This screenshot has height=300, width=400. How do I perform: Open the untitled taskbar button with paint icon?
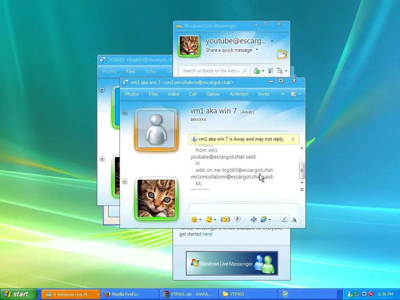[285, 294]
